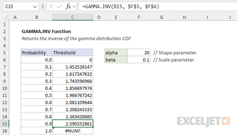Click the 'beta' label cell
The height and width of the screenshot is (135, 237).
tap(116, 60)
